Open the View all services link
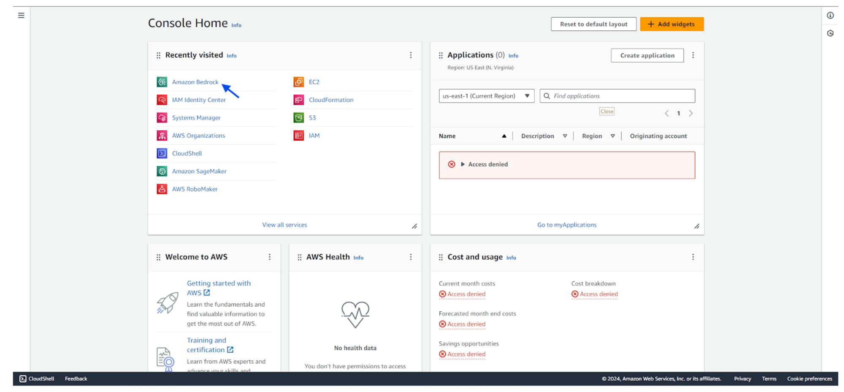 [284, 225]
